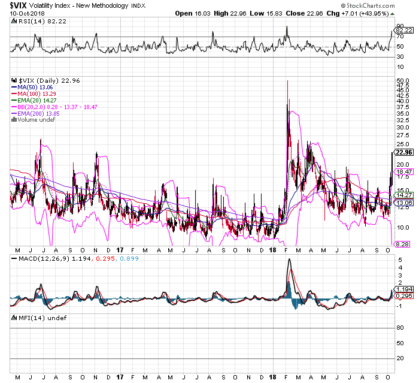Viewport: 419px width, 383px height.
Task: Select the EMA(20) 14.27 legend entry
Action: click(34, 100)
